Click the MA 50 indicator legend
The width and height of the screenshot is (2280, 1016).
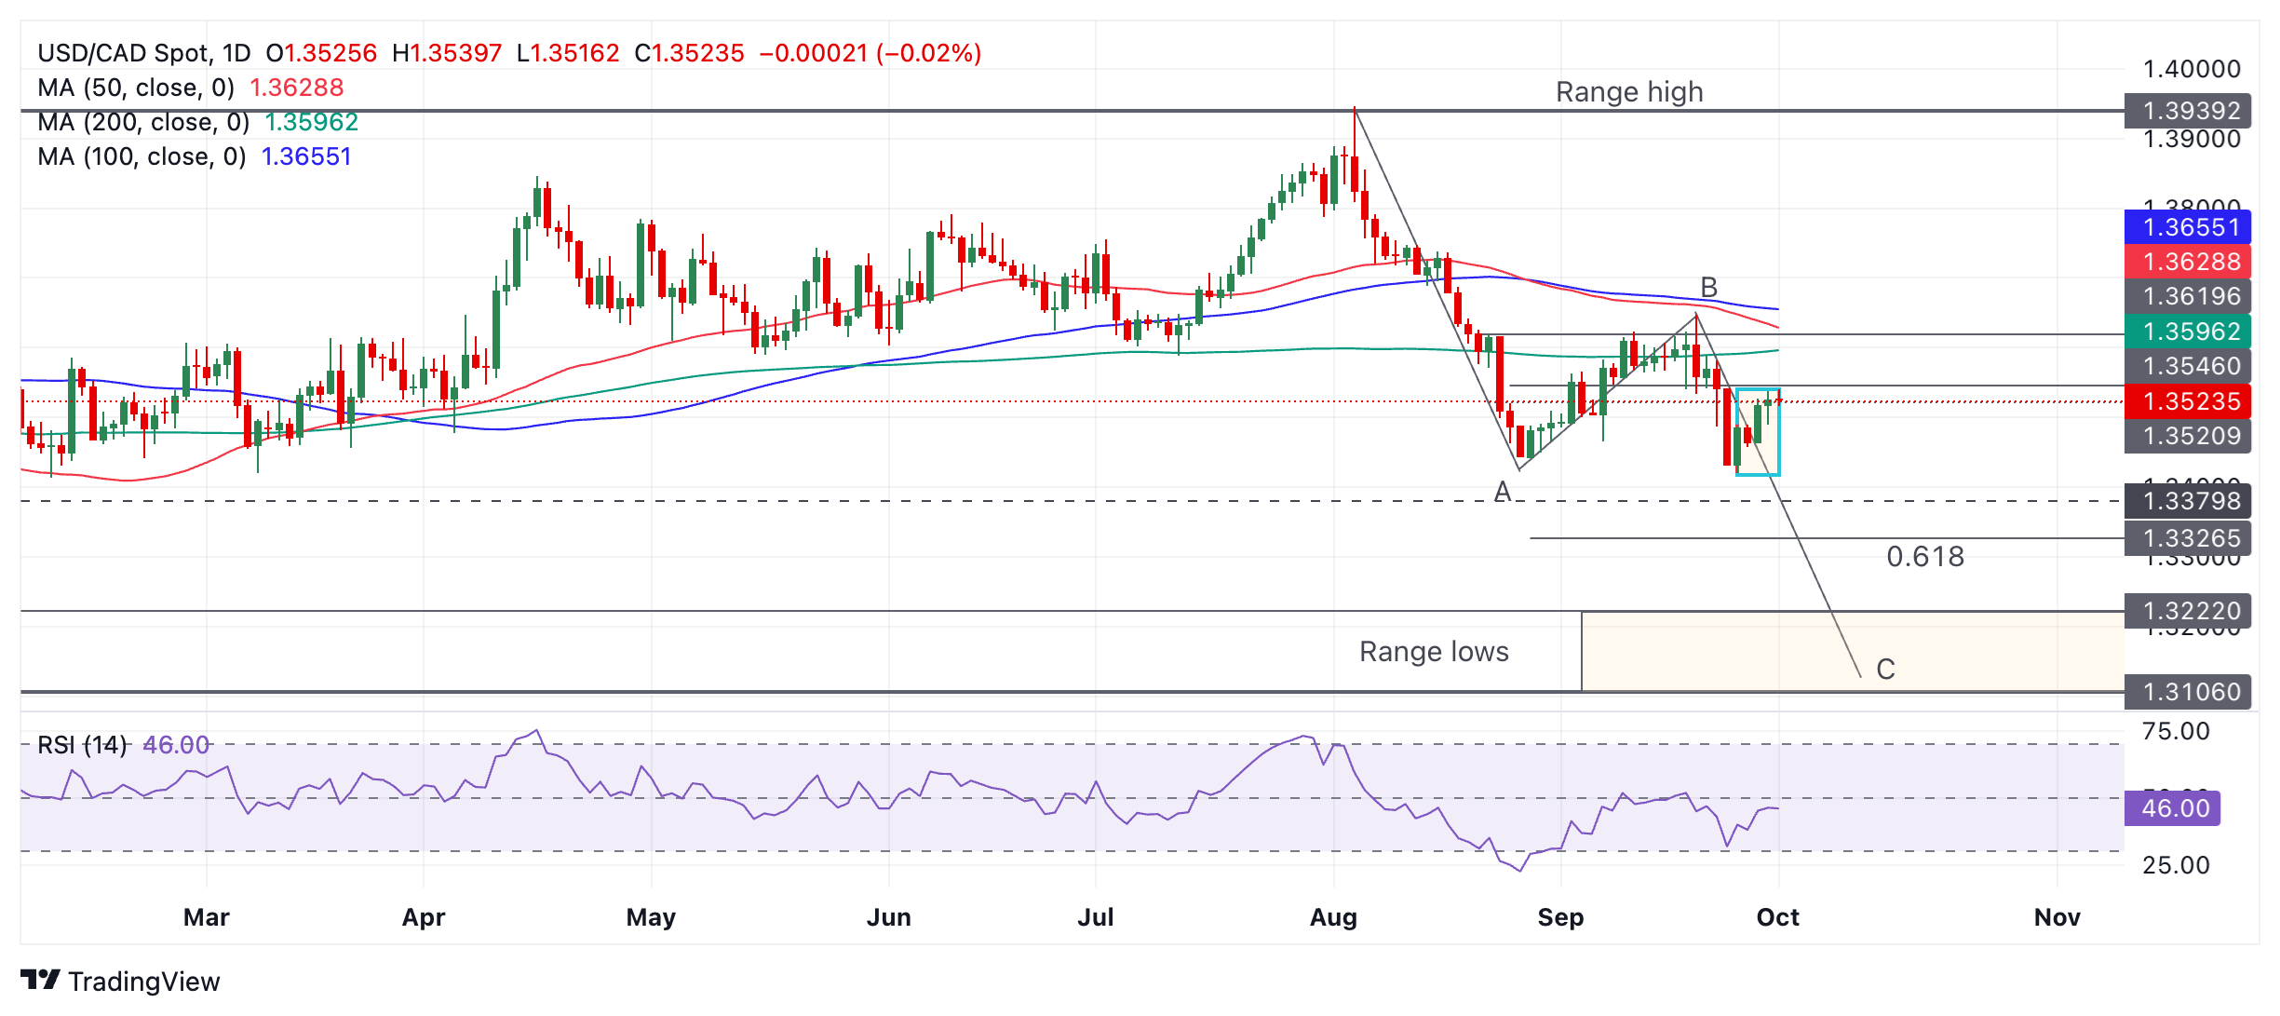(136, 88)
